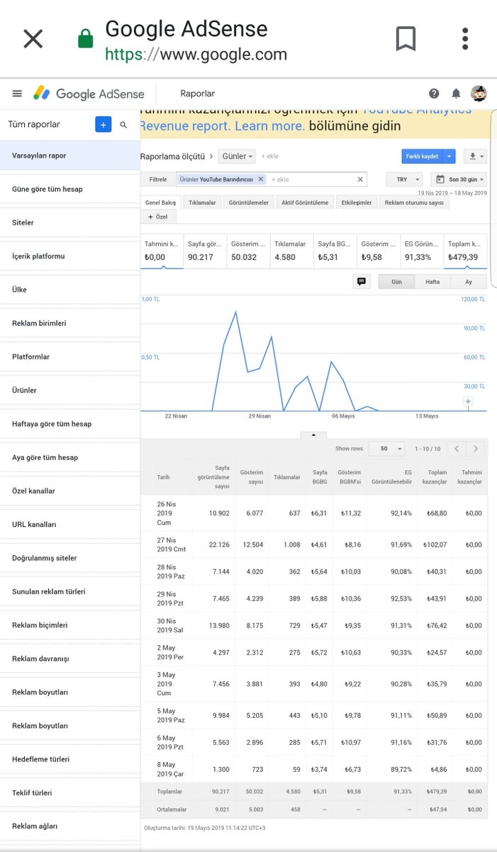Select Gün chart granularity

(x=396, y=282)
